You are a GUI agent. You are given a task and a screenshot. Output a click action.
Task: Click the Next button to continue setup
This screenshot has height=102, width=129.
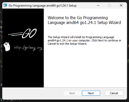[x=91, y=93]
